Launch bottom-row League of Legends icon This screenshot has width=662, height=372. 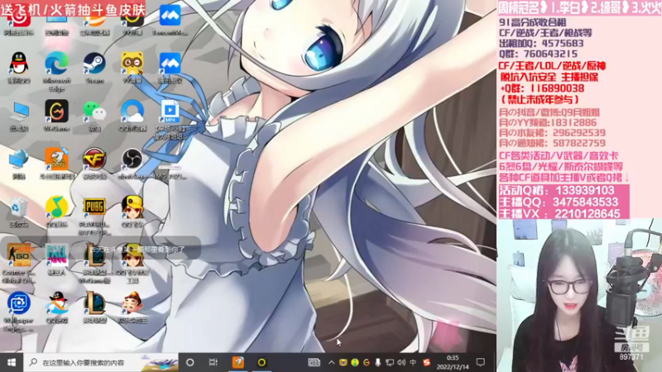94,303
